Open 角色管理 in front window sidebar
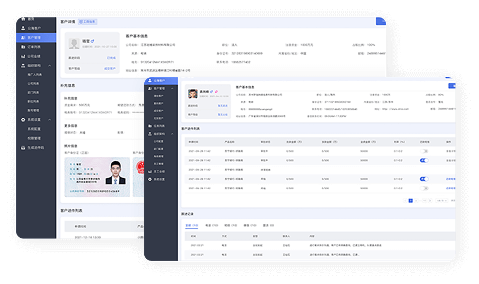Viewport: 479px width, 284px height. 158,156
